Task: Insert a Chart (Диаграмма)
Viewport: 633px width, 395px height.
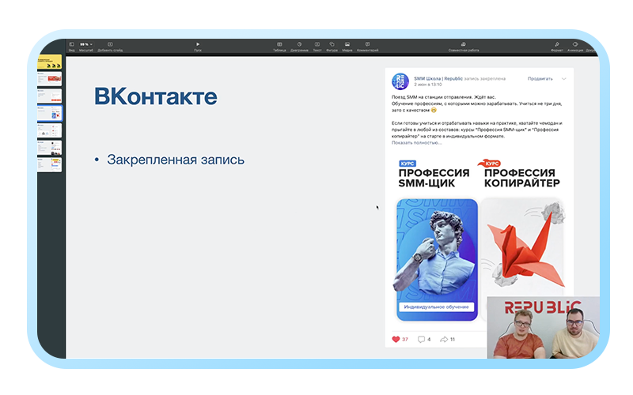Action: pos(300,47)
